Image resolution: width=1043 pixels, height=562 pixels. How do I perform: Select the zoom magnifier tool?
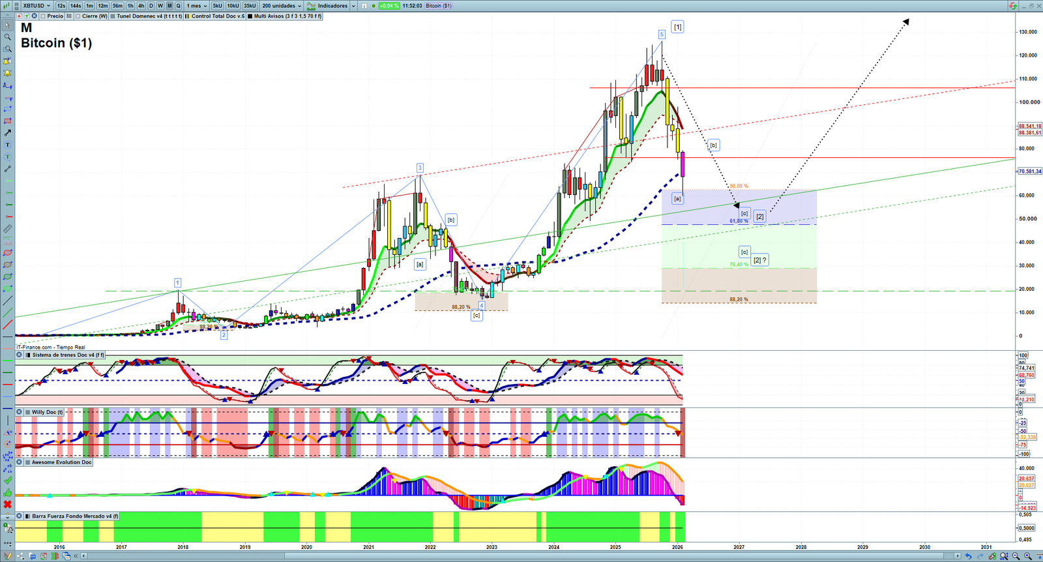click(x=7, y=37)
